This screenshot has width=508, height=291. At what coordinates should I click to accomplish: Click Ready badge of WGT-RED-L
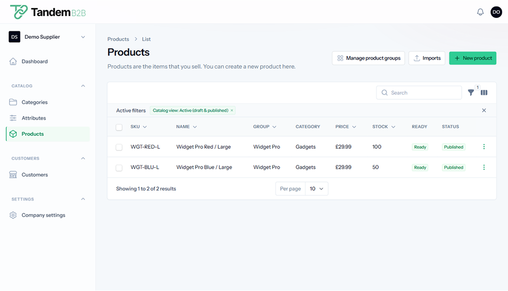[420, 147]
